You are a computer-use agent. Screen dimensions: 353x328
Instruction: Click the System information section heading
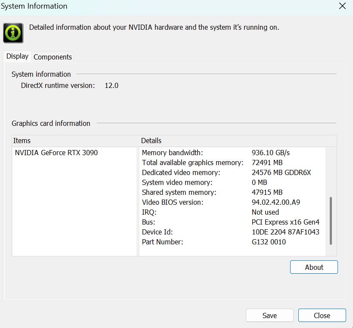41,74
